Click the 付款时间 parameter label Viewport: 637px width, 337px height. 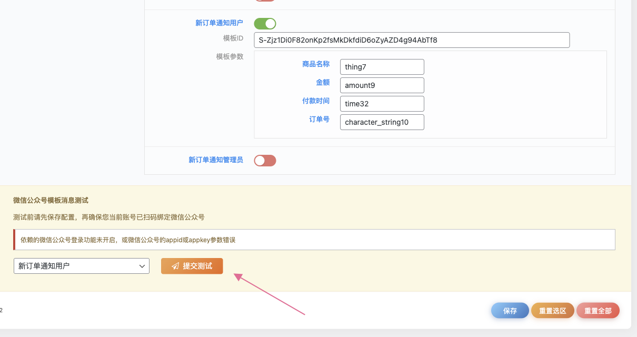(x=316, y=101)
